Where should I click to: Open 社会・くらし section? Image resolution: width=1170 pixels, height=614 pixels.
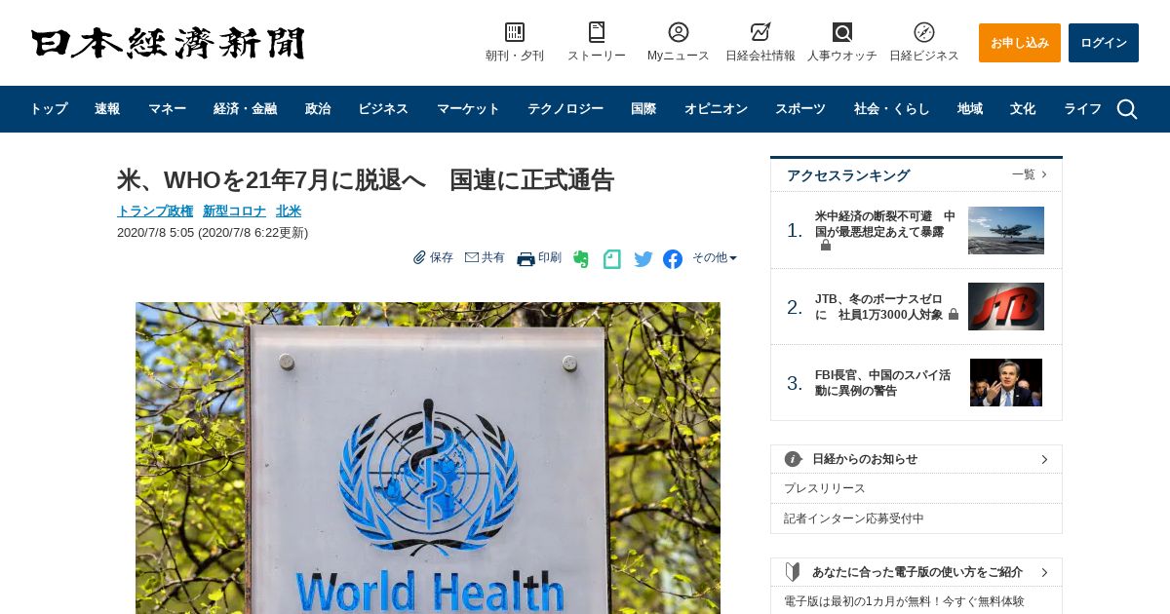click(892, 109)
